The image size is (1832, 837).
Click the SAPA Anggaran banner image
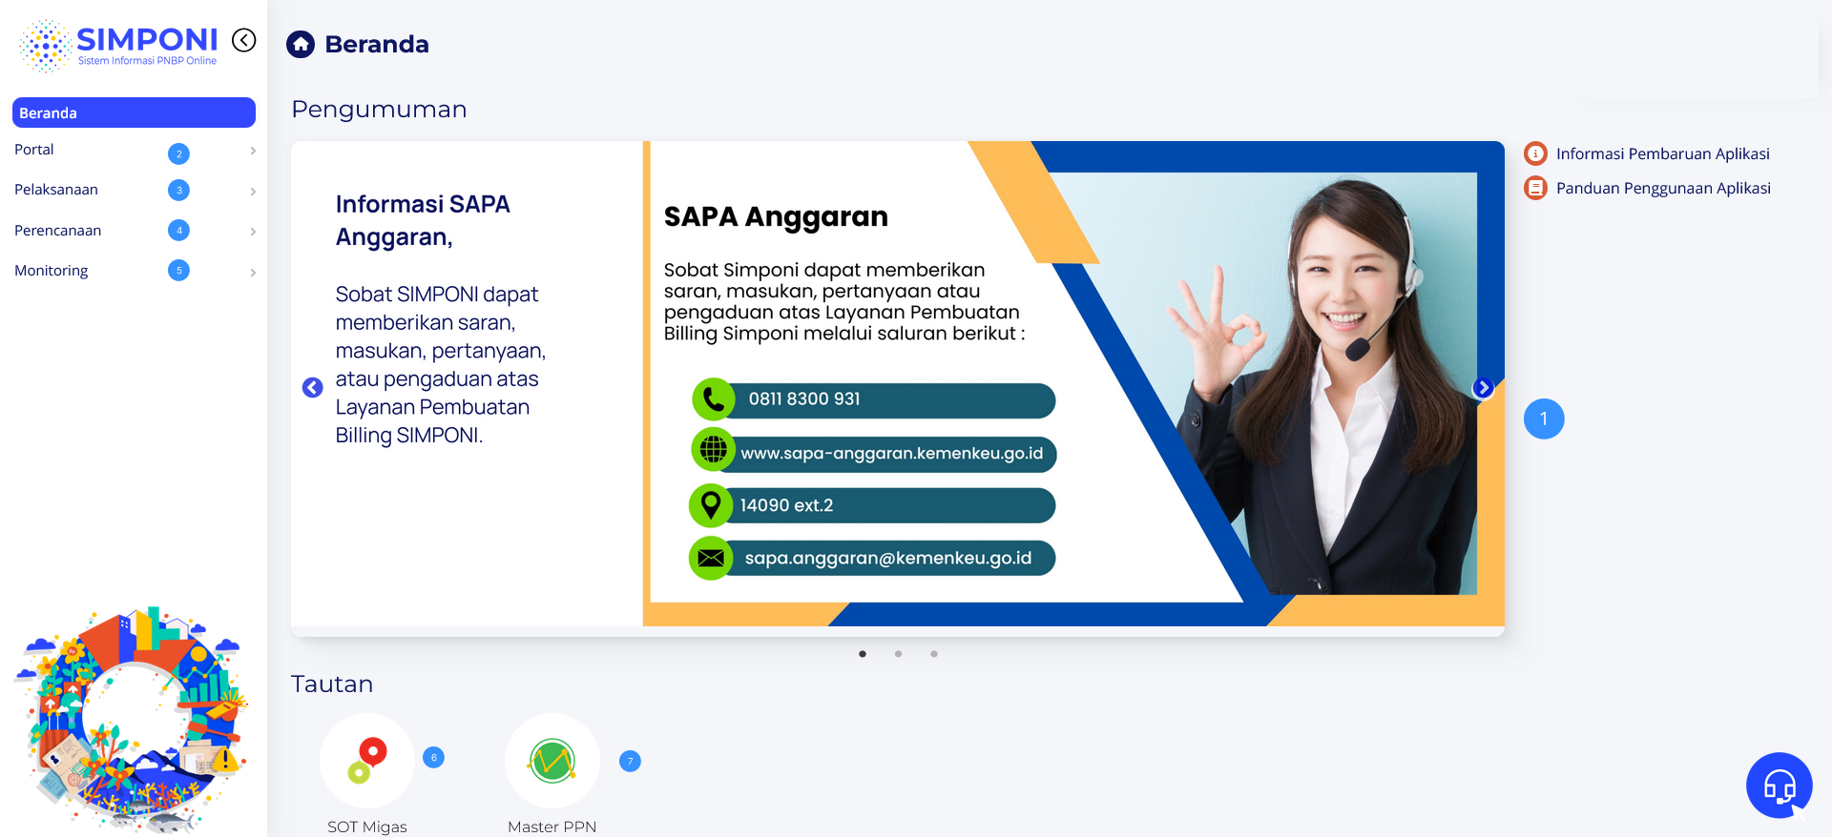tap(1073, 383)
